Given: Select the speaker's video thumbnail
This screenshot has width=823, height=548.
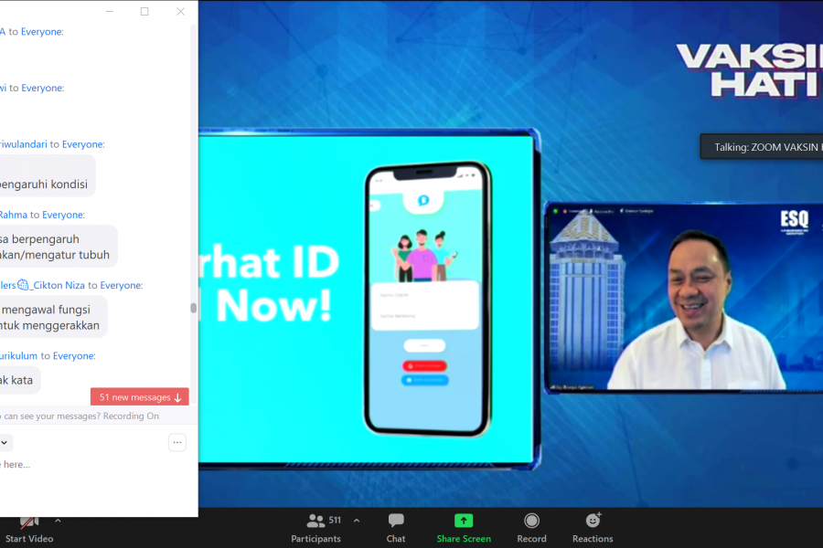Looking at the screenshot, I should coord(683,298).
